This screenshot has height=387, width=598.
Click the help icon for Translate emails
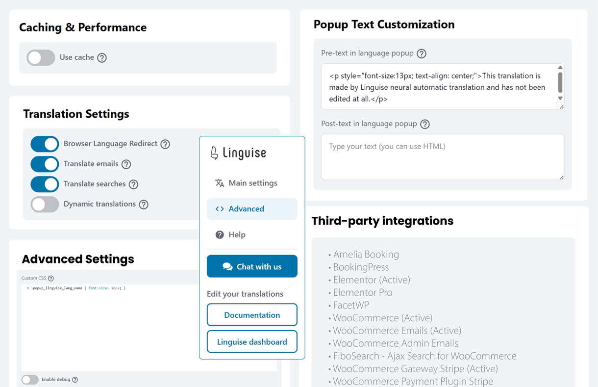126,164
